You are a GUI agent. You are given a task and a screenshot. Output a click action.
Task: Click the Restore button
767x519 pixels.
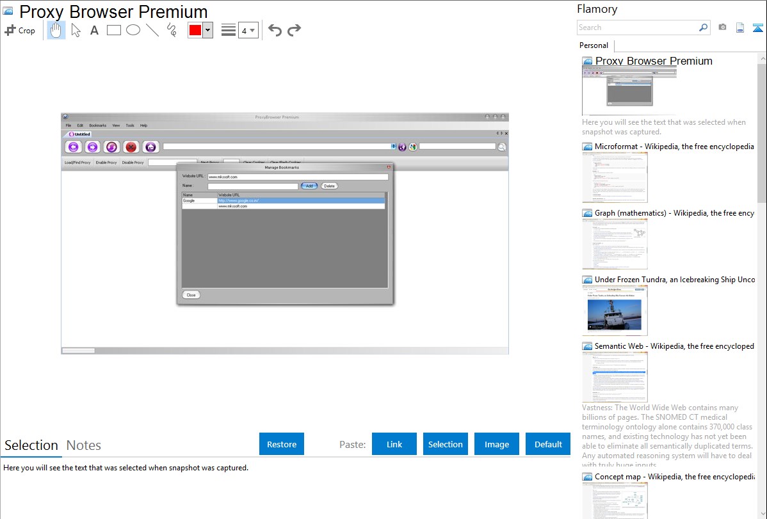point(282,444)
